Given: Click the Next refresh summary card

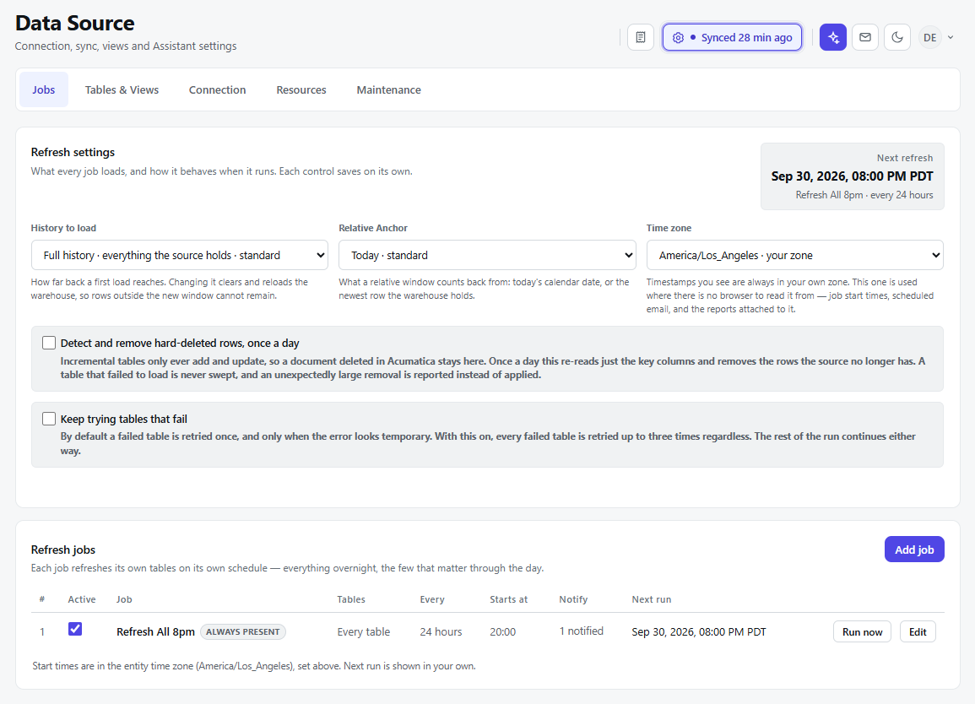Looking at the screenshot, I should pyautogui.click(x=852, y=176).
